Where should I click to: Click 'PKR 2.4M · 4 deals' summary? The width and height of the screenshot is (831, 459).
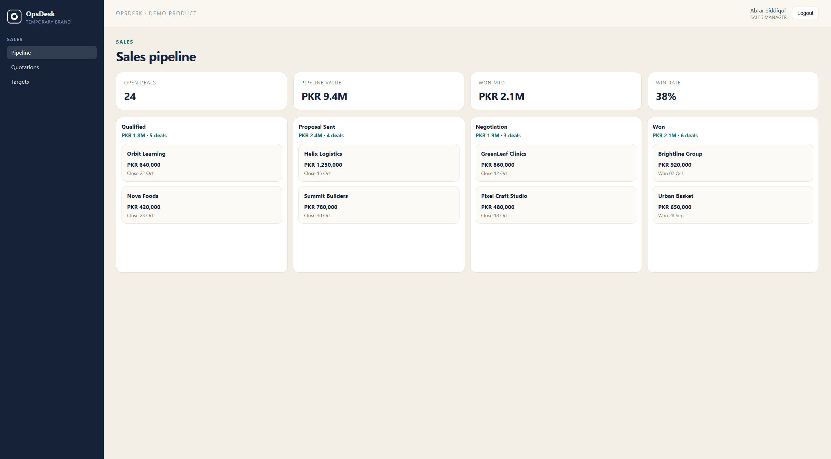(321, 136)
